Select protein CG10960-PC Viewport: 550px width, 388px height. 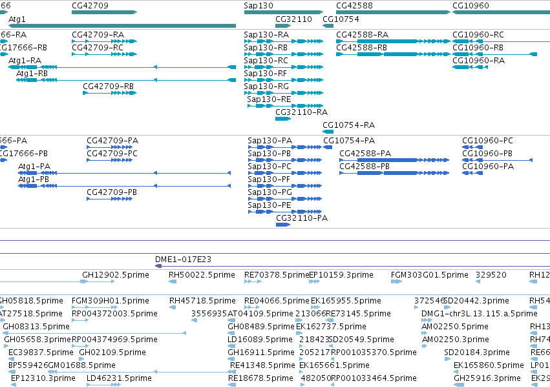click(x=472, y=147)
